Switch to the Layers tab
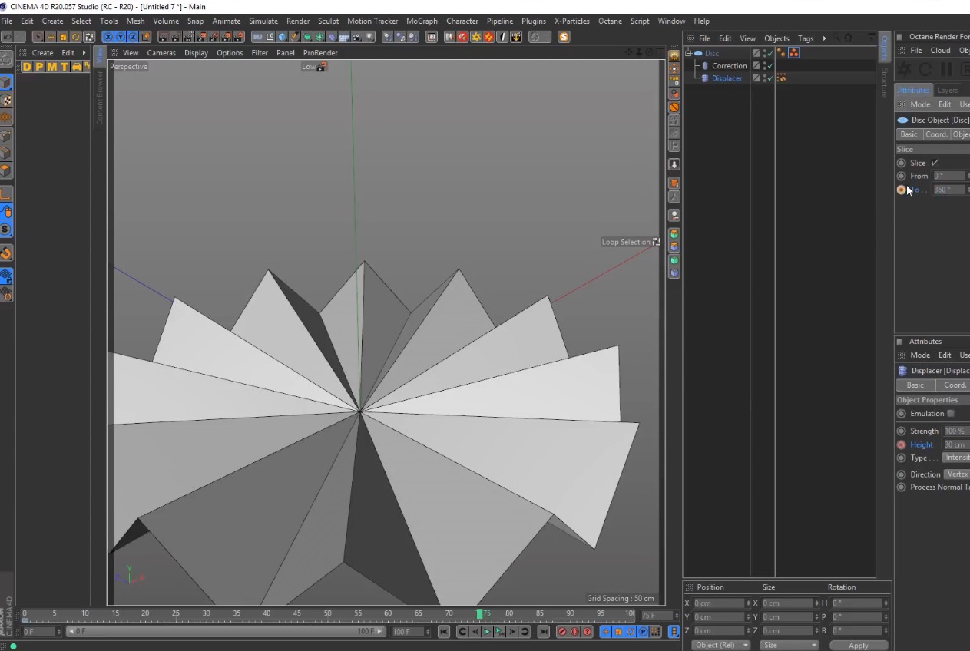 click(x=947, y=90)
